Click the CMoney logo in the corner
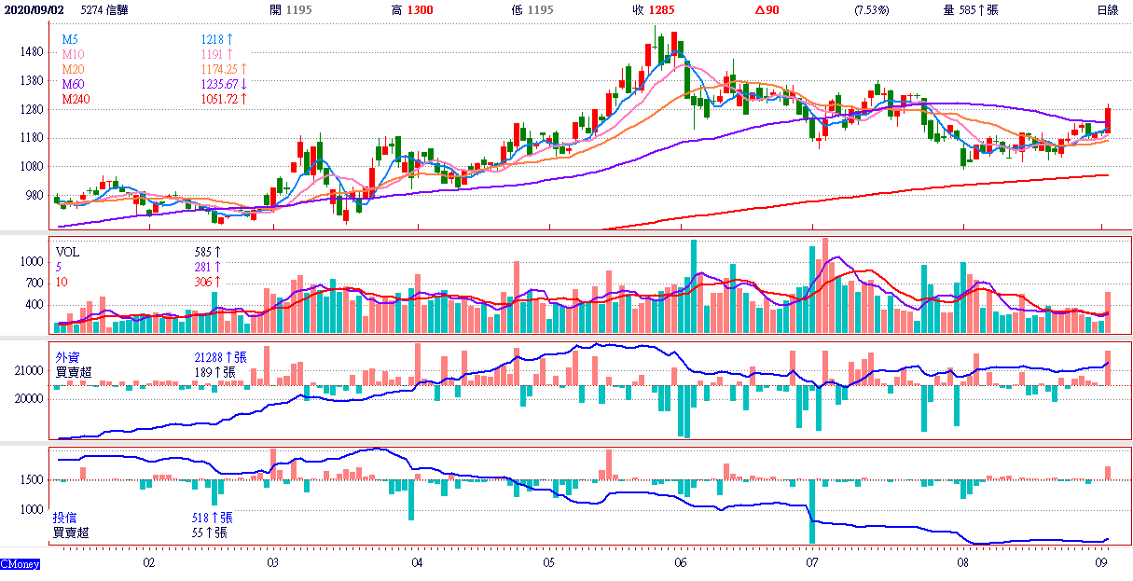The height and width of the screenshot is (581, 1133). tap(20, 564)
